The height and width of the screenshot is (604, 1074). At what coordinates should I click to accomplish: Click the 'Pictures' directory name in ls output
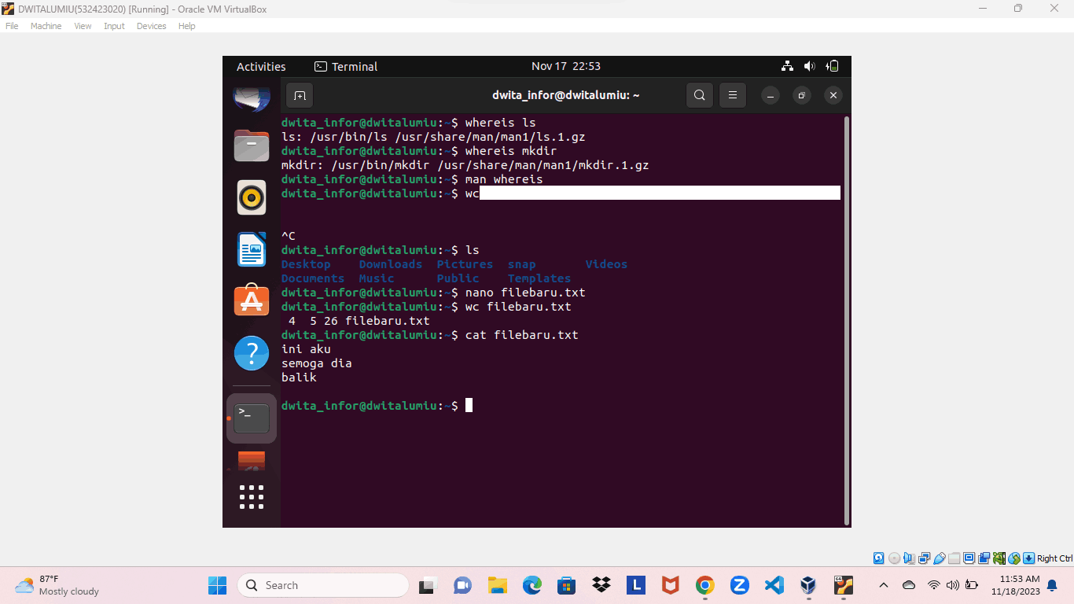point(465,264)
